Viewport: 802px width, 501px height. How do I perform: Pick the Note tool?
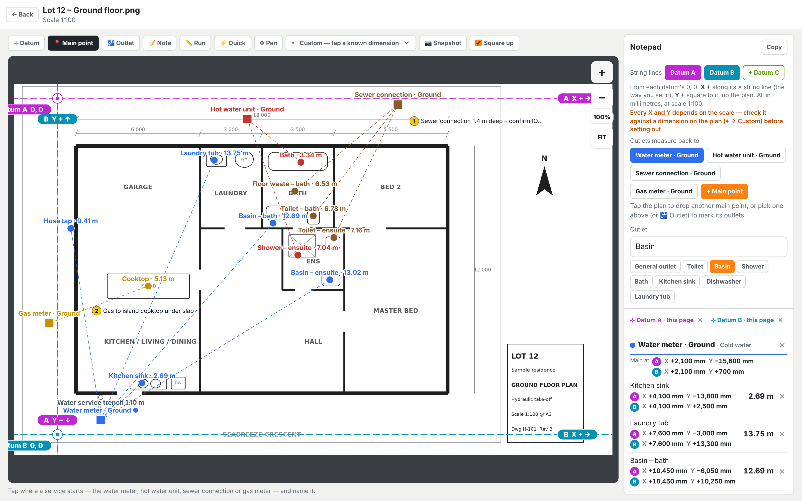[159, 43]
